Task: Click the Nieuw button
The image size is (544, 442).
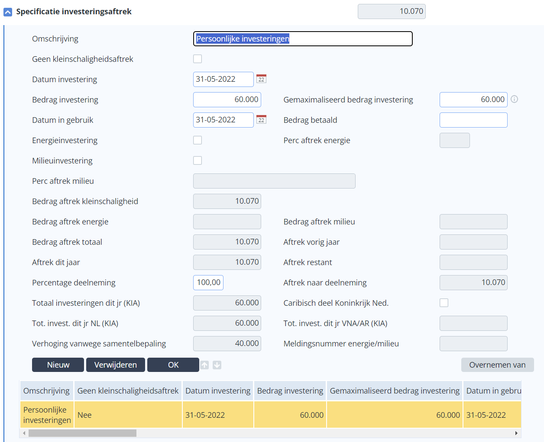Action: (58, 365)
